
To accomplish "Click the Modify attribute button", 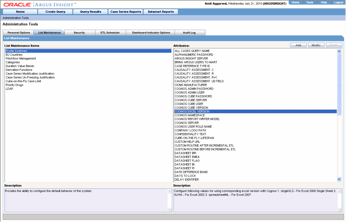I will pos(316,45).
